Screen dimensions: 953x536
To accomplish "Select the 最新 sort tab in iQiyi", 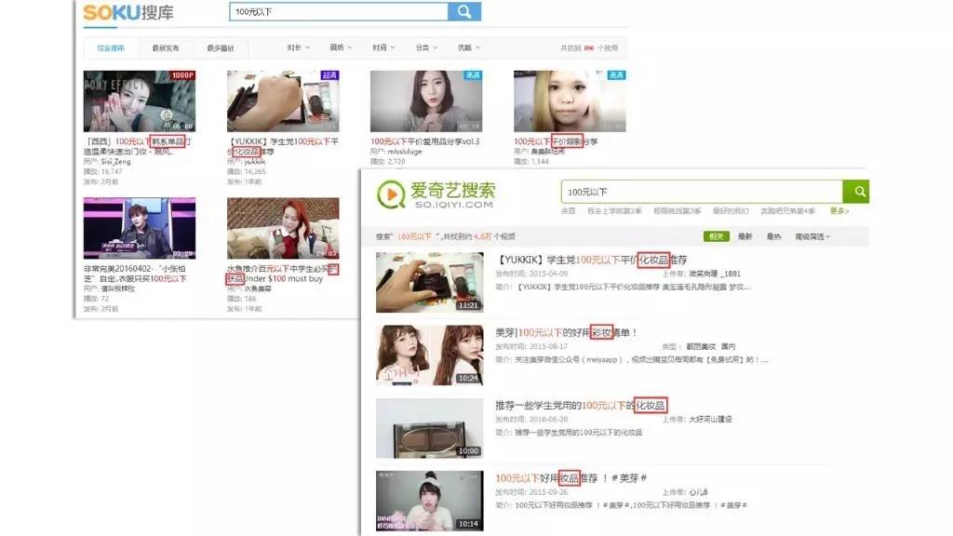I will tap(745, 236).
